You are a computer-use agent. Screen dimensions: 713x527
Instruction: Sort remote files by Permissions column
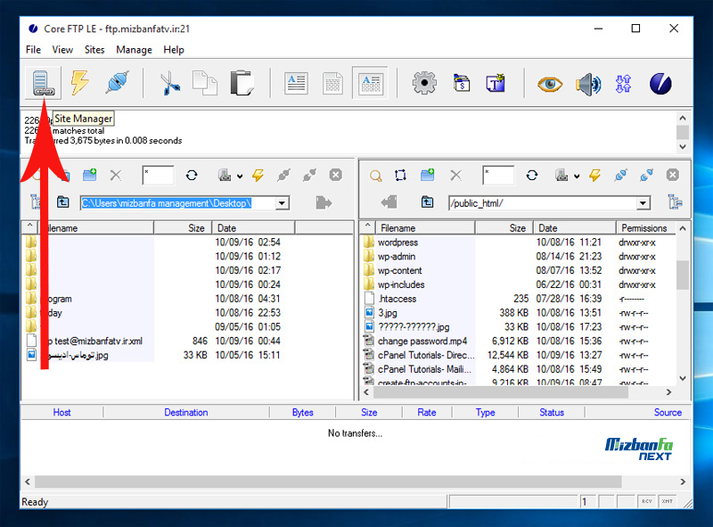point(644,228)
